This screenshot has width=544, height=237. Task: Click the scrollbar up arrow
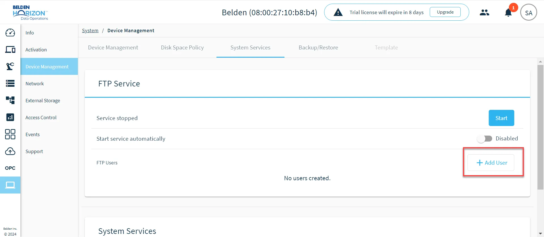tap(541, 62)
